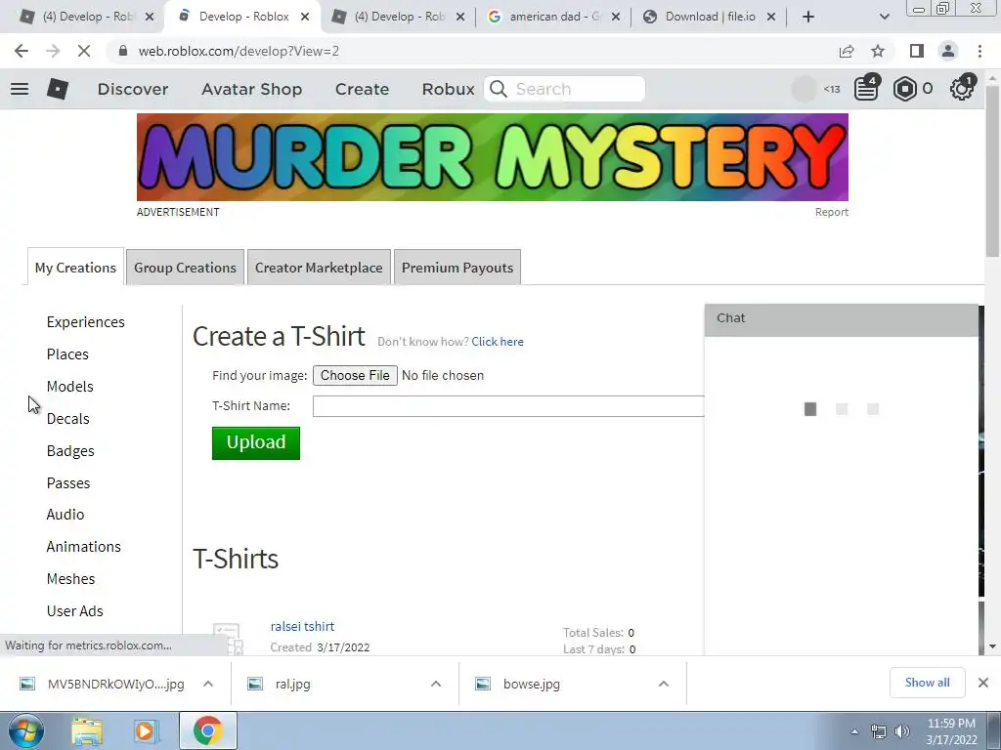
Task: Open Windows Media Player from taskbar
Action: coord(146,731)
